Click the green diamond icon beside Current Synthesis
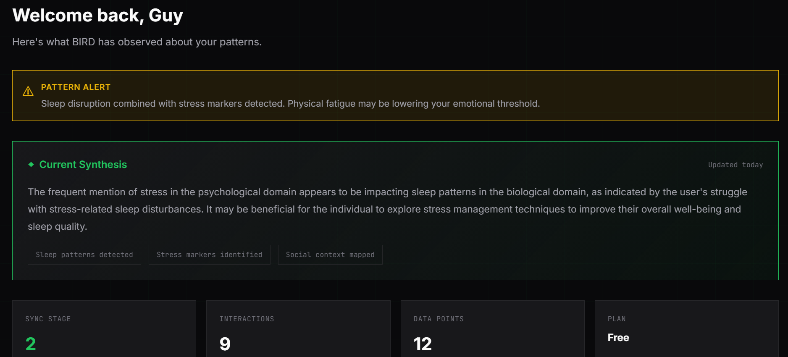 pyautogui.click(x=31, y=165)
